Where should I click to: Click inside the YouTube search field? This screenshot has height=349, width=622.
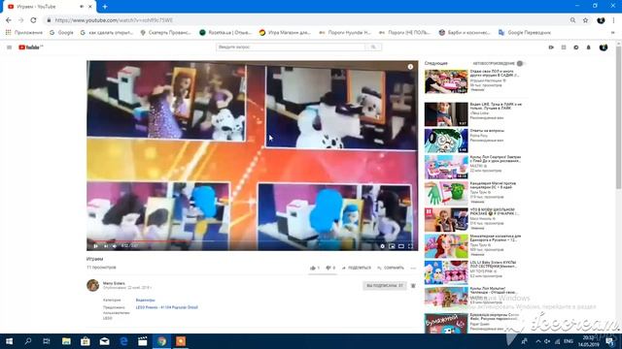[x=291, y=48]
